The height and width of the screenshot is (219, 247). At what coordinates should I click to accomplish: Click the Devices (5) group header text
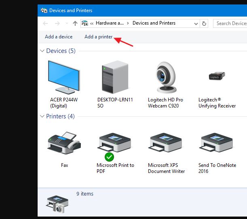61,51
